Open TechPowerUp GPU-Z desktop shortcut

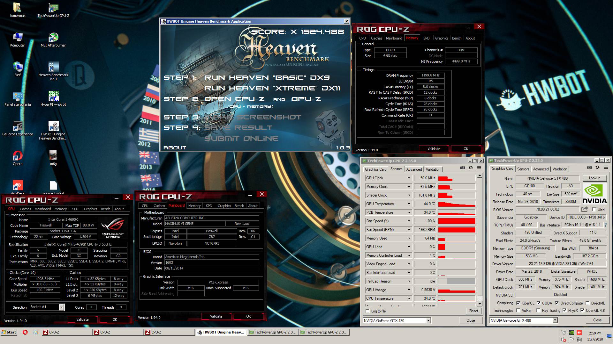[53, 8]
